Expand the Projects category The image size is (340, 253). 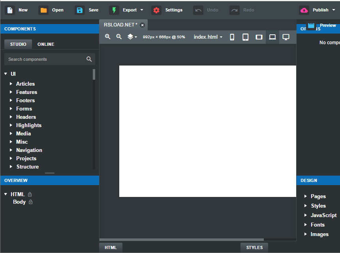tap(11, 158)
